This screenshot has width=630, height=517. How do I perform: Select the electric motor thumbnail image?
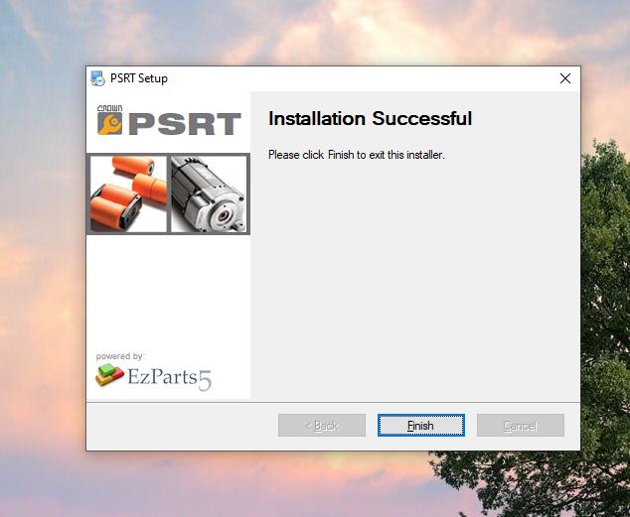[209, 194]
